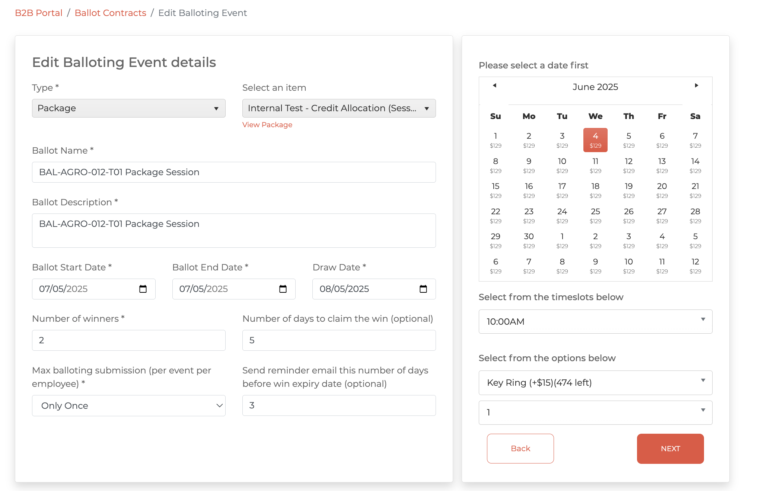Choose June 4 highlighted date
The width and height of the screenshot is (758, 491).
coord(595,140)
